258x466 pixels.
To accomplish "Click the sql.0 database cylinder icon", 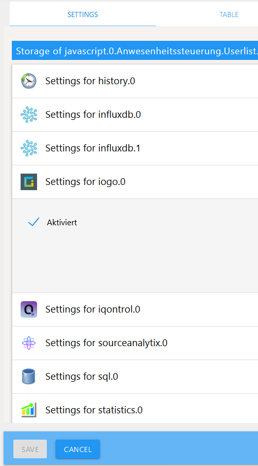I will point(29,377).
